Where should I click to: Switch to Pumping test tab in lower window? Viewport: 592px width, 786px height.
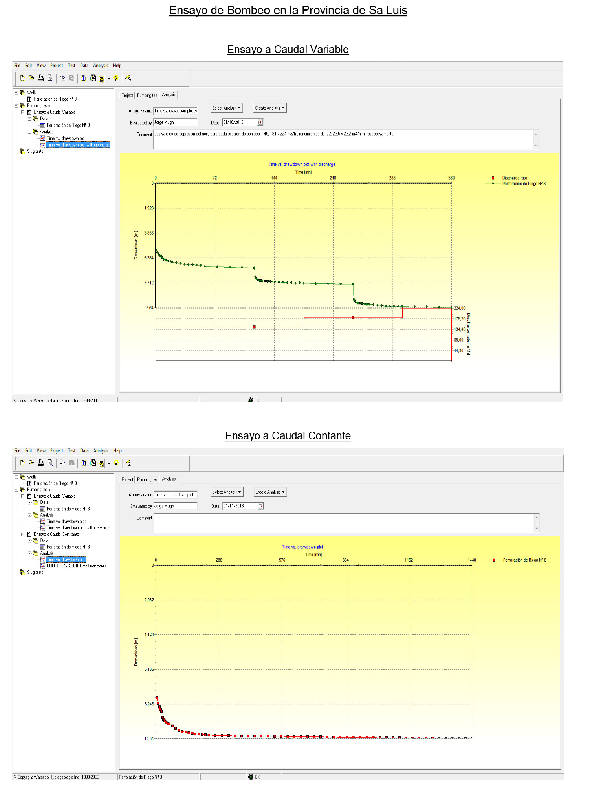tap(148, 480)
